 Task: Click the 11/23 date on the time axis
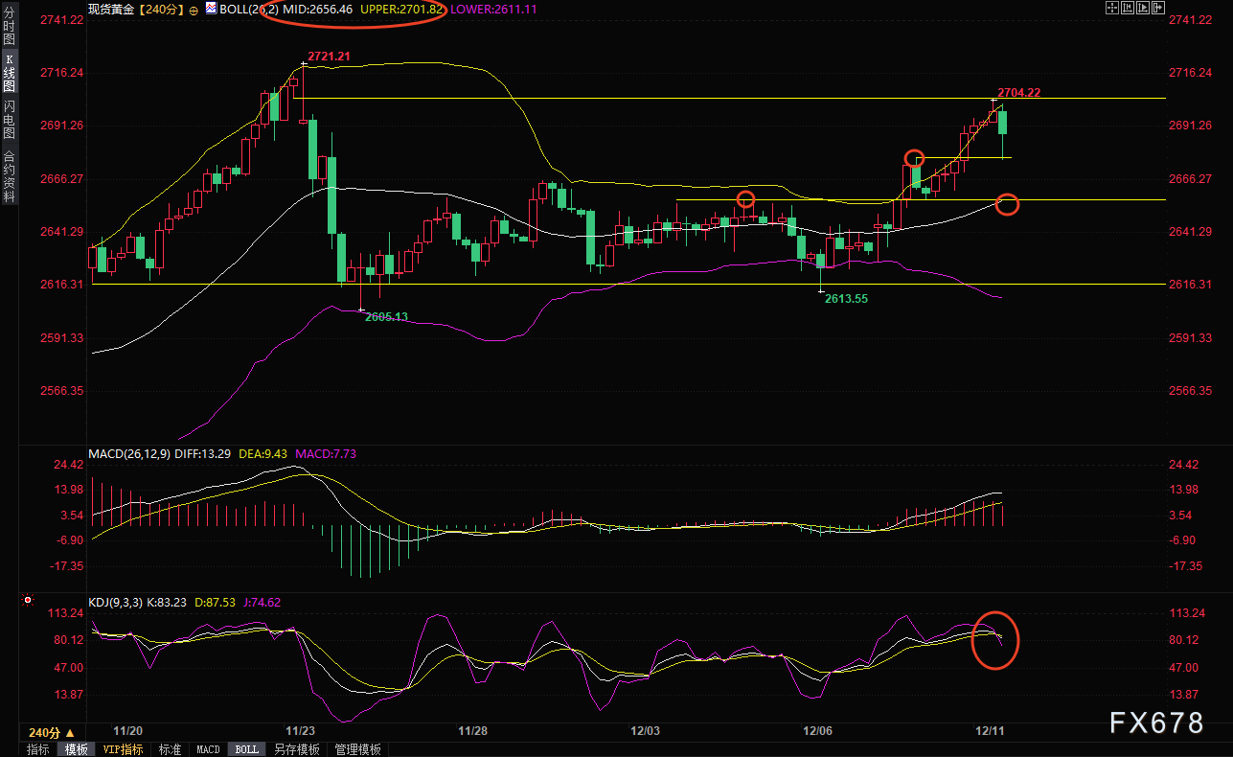(x=301, y=731)
